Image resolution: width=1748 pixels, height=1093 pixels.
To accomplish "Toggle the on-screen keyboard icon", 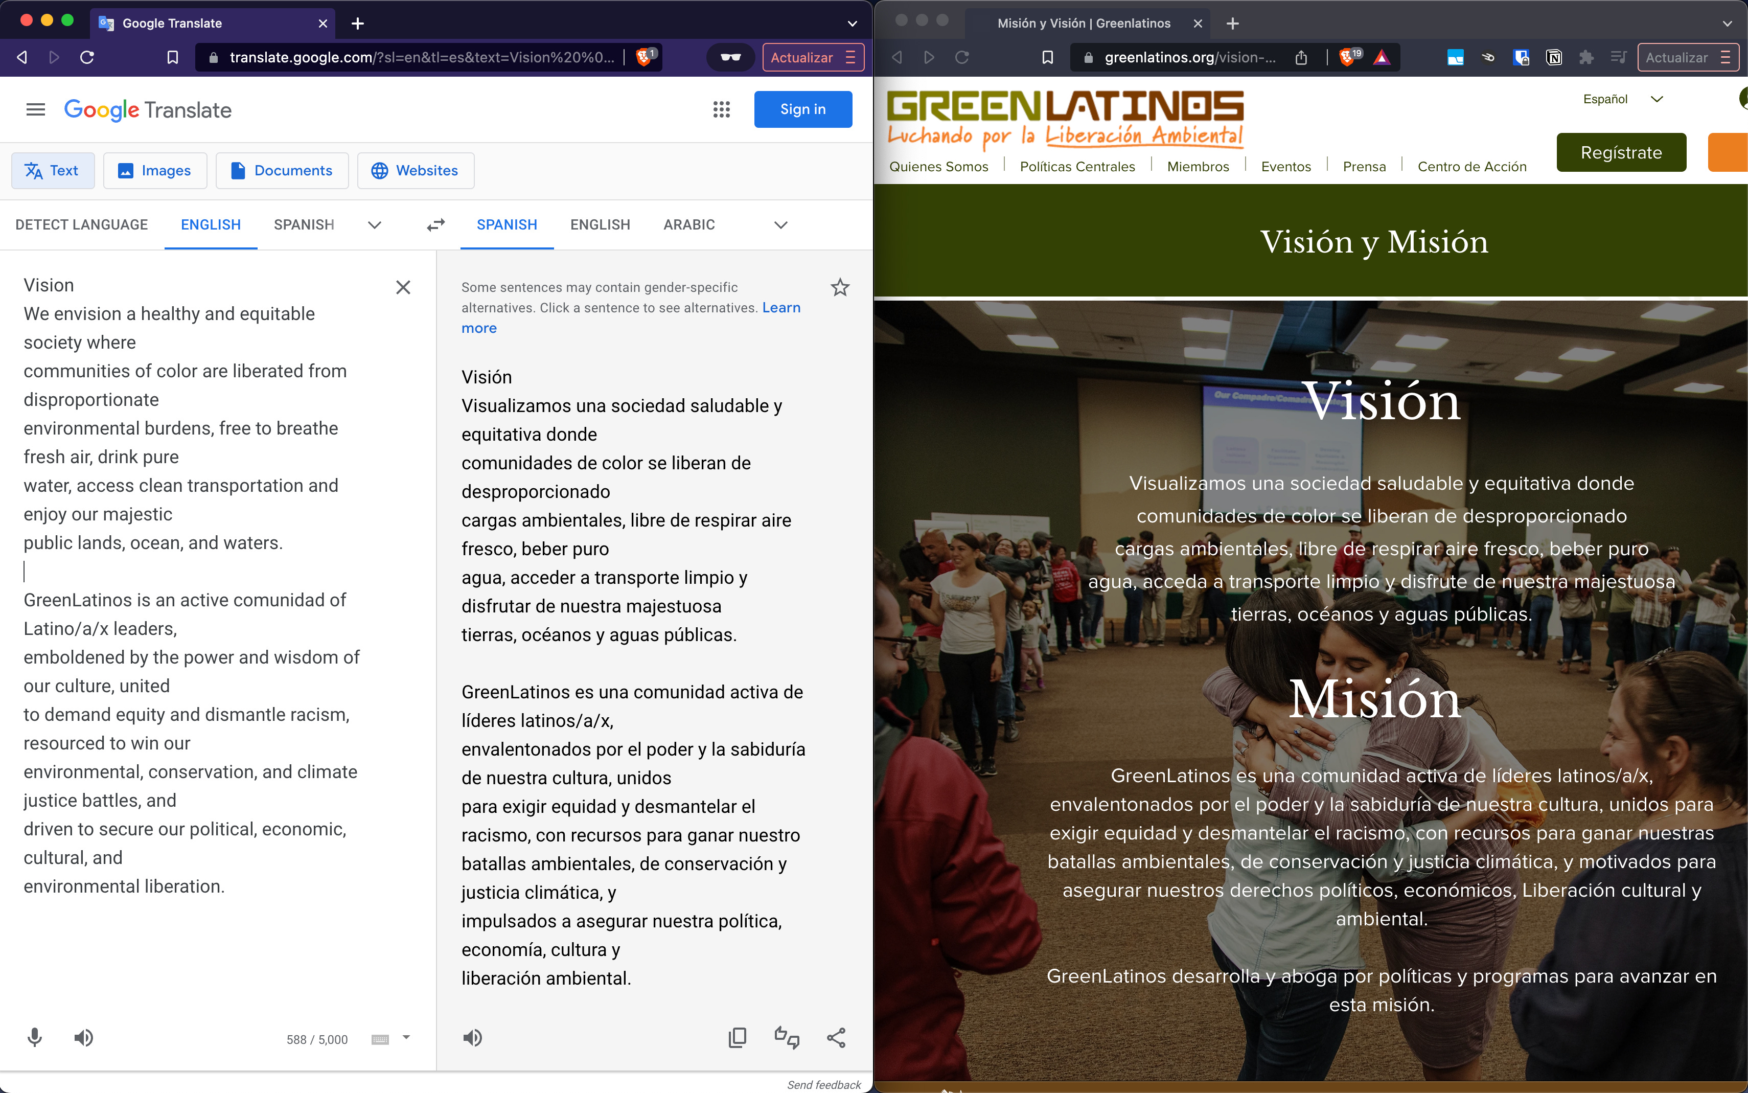I will [380, 1039].
